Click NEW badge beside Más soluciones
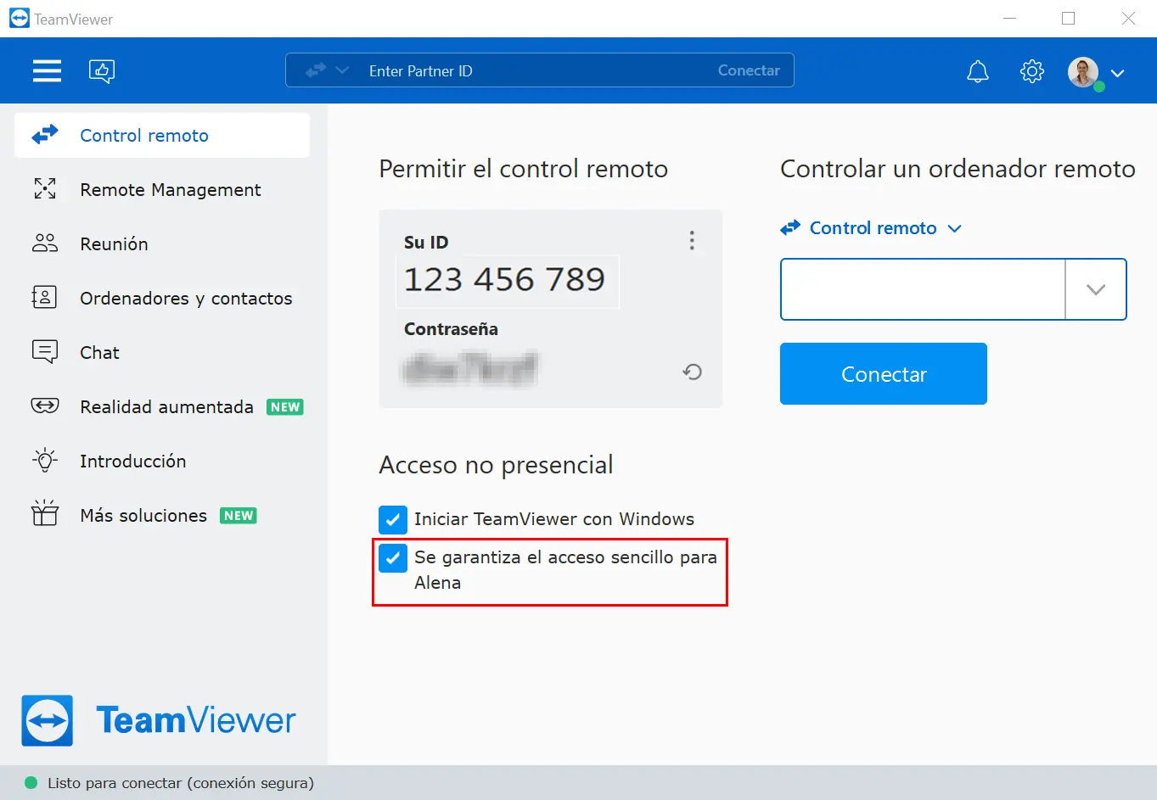The image size is (1157, 800). point(239,516)
